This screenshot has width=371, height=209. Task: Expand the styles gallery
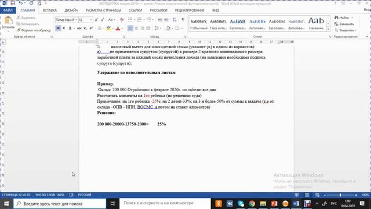[328, 29]
